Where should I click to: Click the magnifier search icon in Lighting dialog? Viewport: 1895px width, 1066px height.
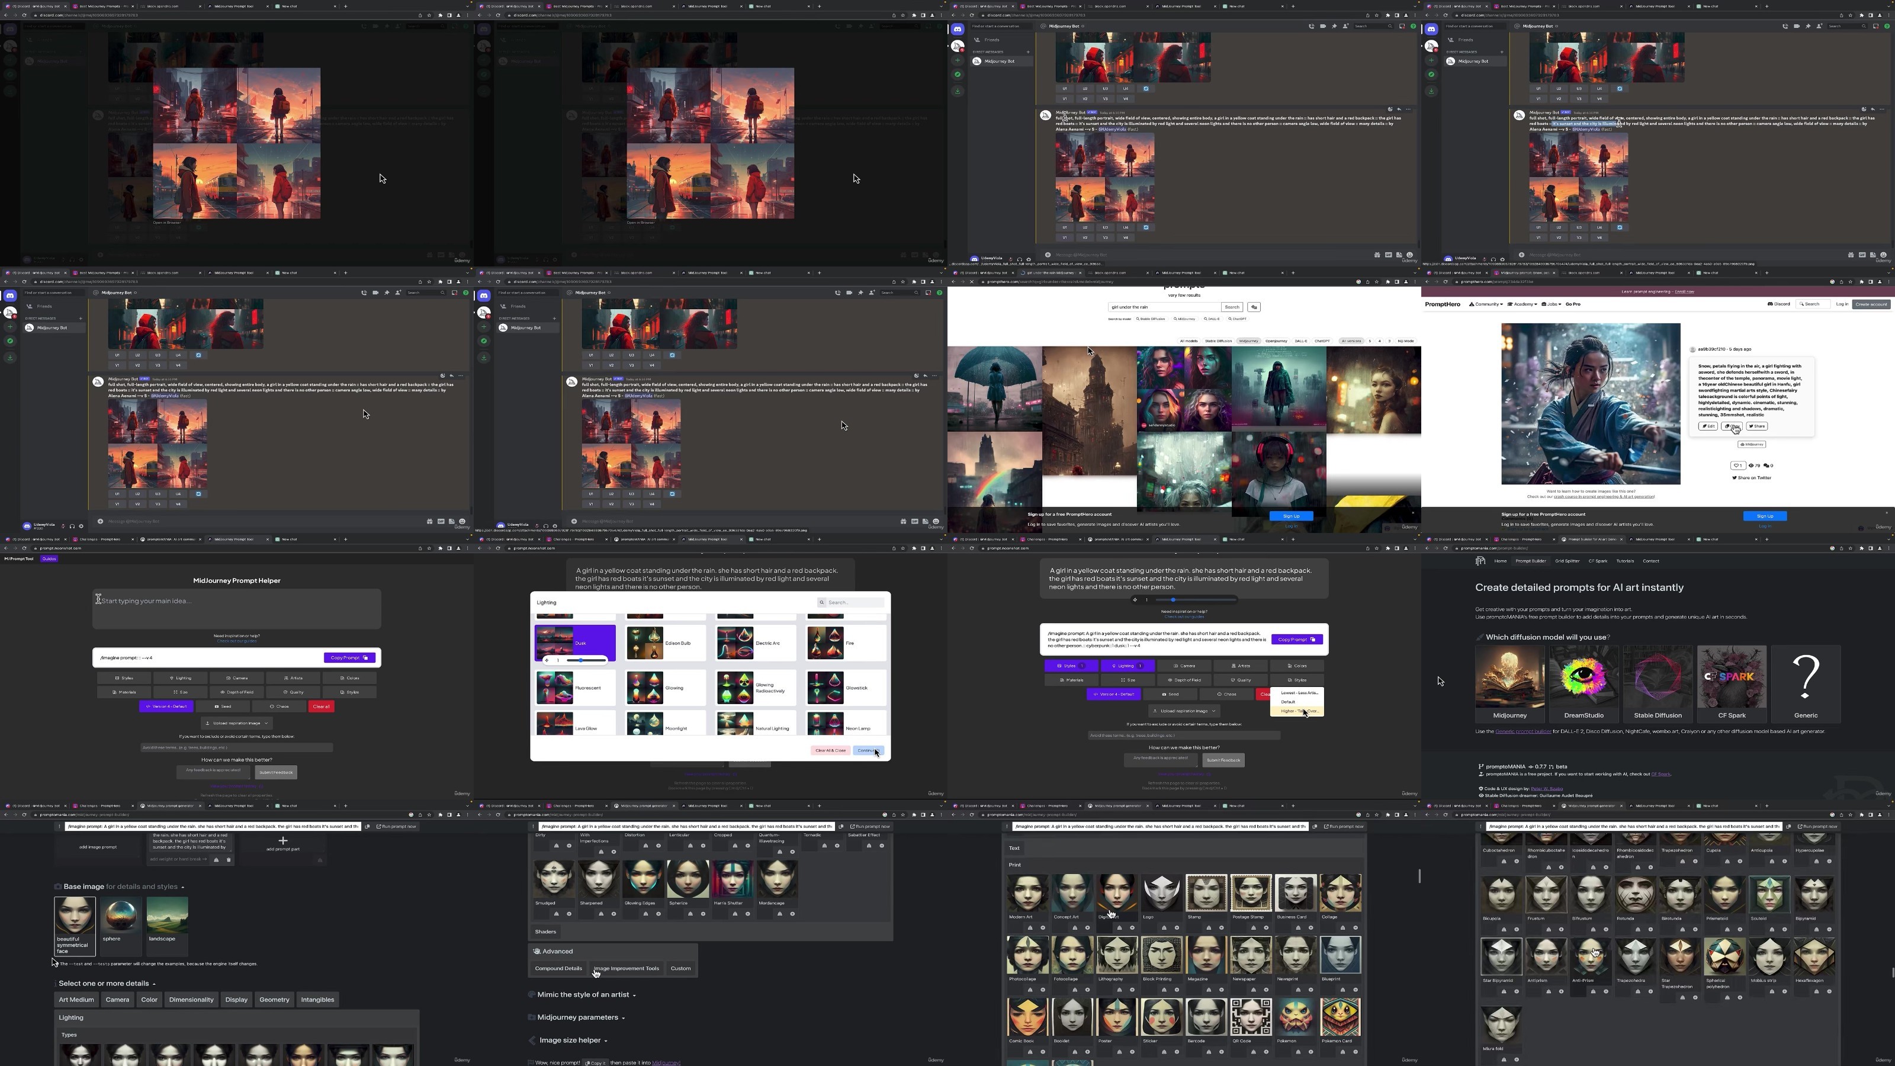[822, 602]
